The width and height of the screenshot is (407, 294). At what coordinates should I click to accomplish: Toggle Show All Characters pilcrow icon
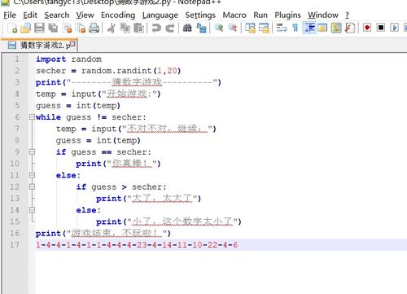click(295, 28)
